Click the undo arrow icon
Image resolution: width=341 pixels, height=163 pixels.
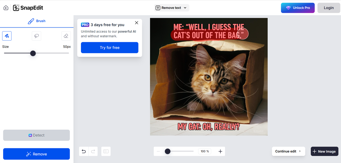pyautogui.click(x=84, y=151)
